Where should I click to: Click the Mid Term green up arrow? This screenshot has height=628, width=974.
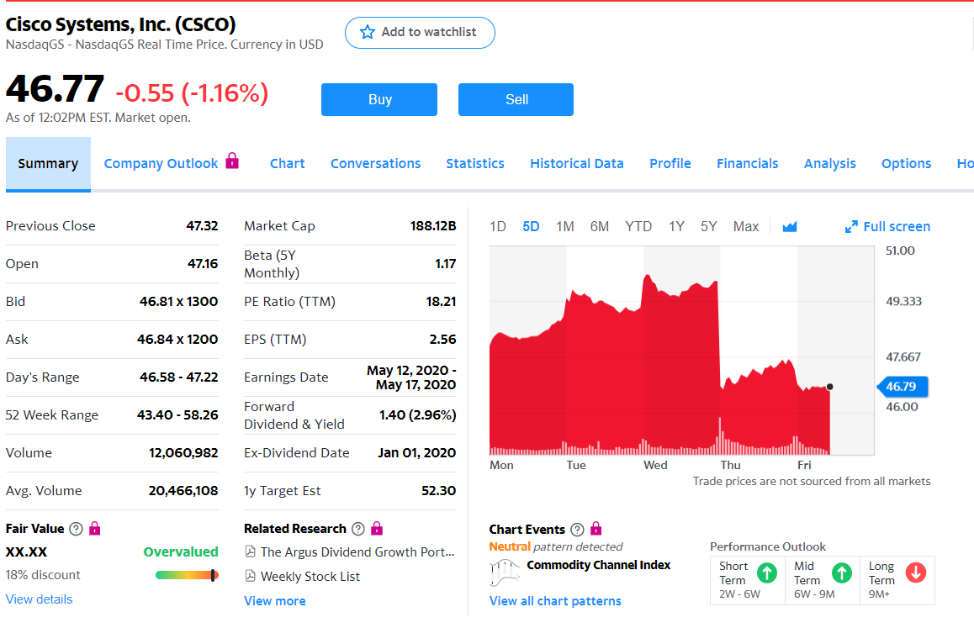pos(842,573)
